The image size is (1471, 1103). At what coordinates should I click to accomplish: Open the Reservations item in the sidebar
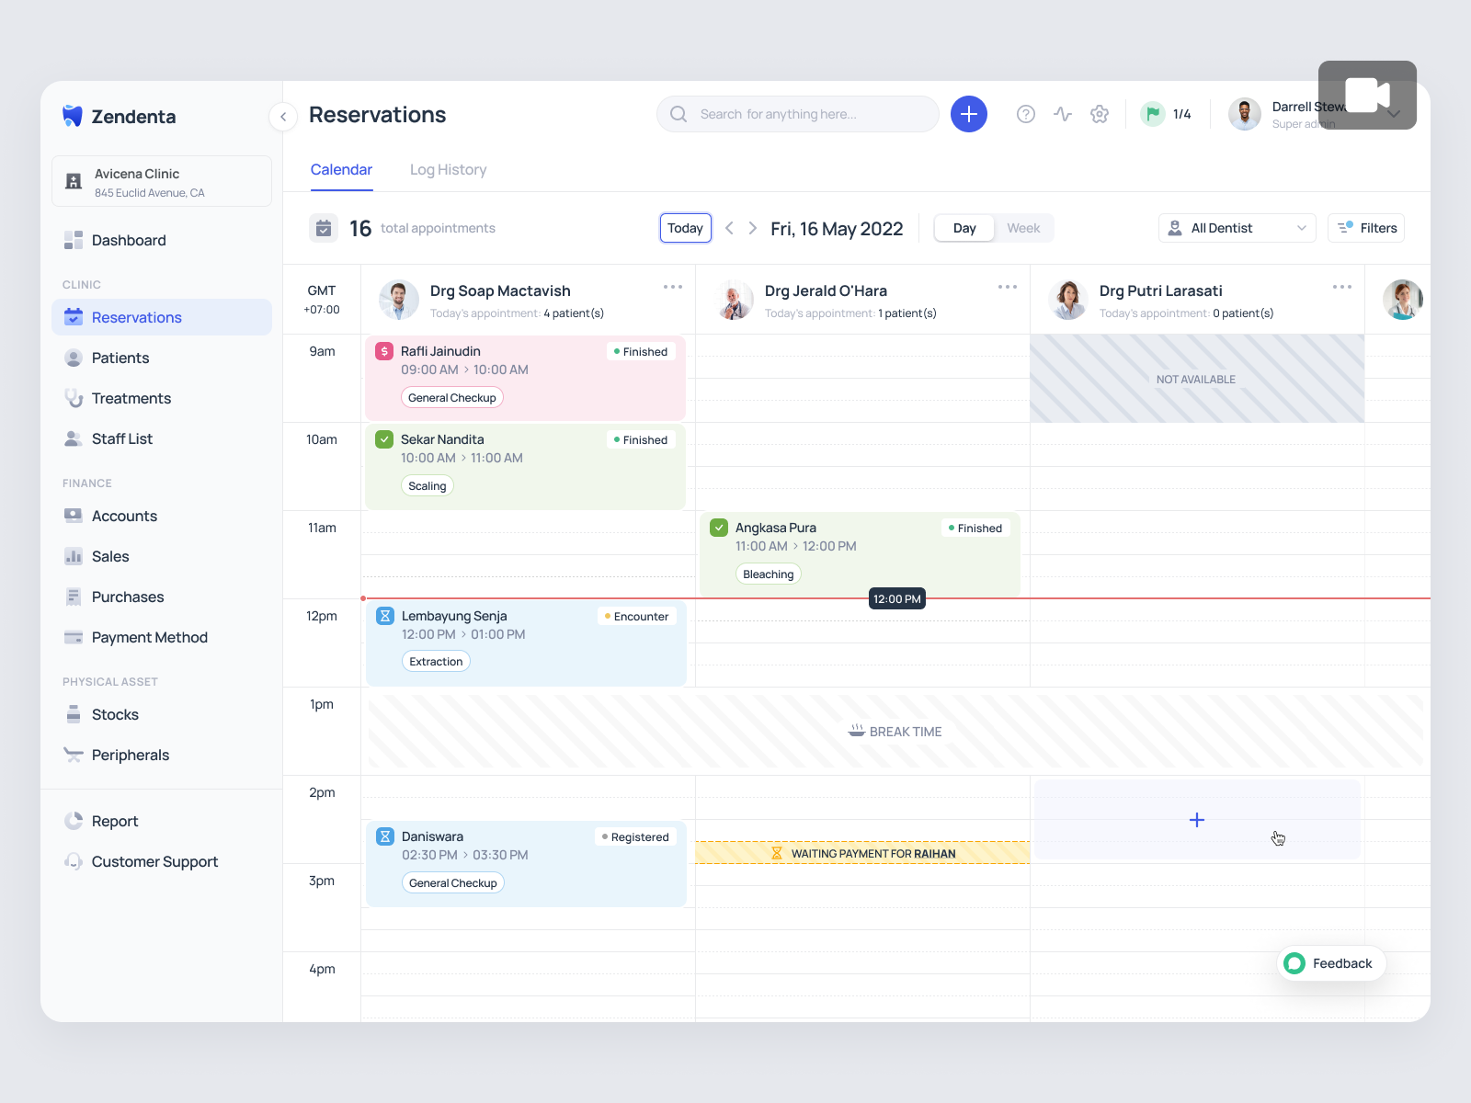[x=136, y=317]
